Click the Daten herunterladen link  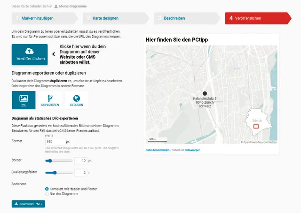click(x=156, y=150)
